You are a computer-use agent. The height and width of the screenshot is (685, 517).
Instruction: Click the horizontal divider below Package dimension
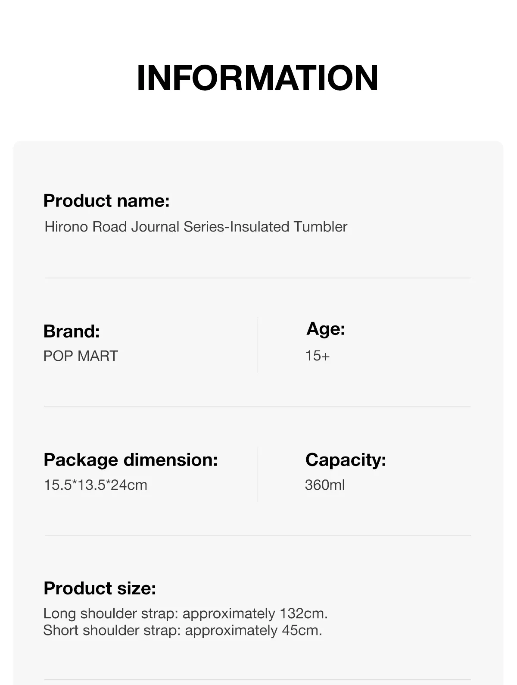coord(258,535)
